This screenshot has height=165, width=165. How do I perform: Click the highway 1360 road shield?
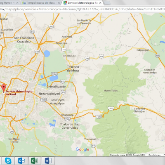click(54, 74)
